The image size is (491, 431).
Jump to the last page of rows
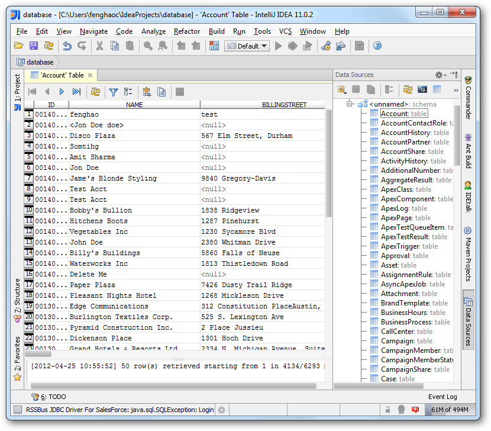click(76, 92)
